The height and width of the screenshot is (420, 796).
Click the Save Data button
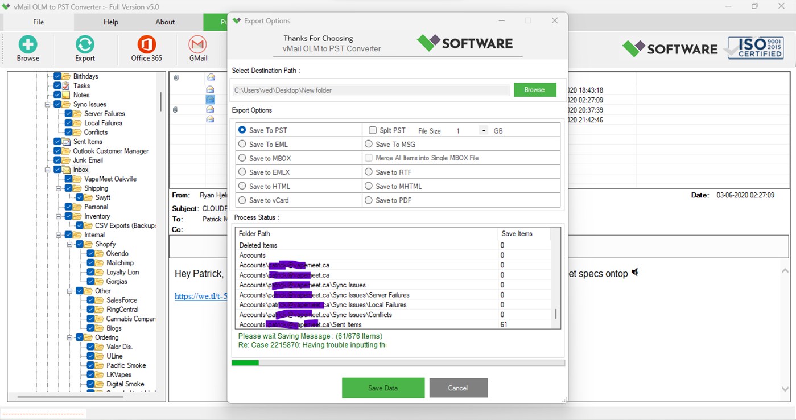(383, 388)
